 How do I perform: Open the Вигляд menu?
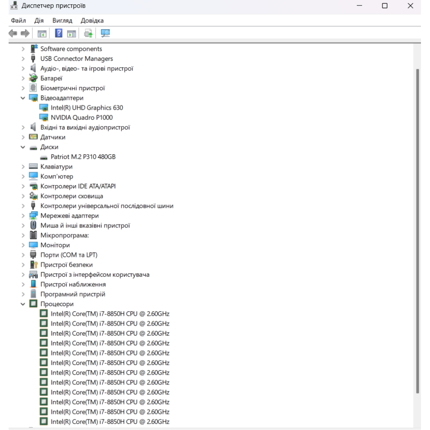click(x=62, y=21)
